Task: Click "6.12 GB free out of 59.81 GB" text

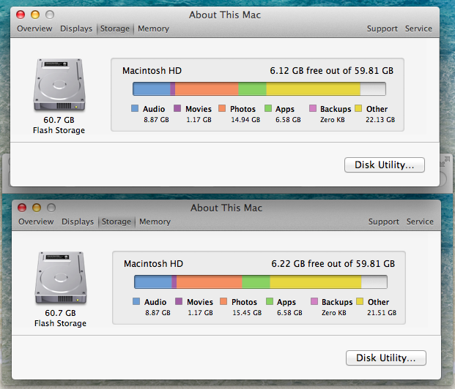Action: pos(332,71)
